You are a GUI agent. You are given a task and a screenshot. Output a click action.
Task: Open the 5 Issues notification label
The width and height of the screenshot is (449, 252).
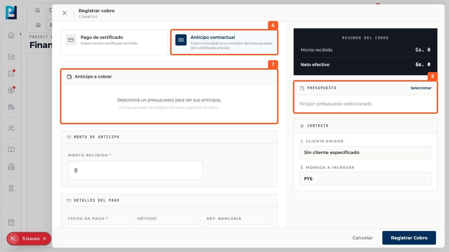click(x=31, y=239)
